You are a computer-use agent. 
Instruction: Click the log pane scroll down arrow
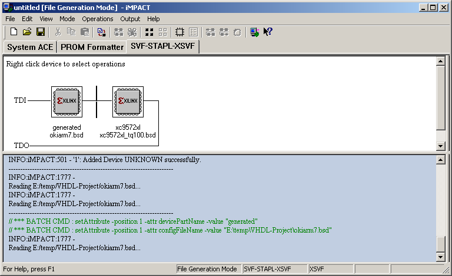(440, 257)
